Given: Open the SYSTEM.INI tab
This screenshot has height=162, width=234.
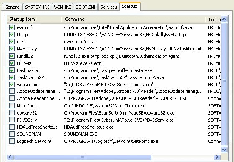Looking at the screenshot, I should tap(37, 7).
